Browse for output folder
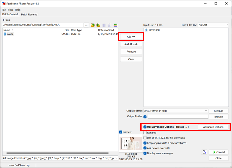Viewport: 232px width, 168px height. coord(218,117)
